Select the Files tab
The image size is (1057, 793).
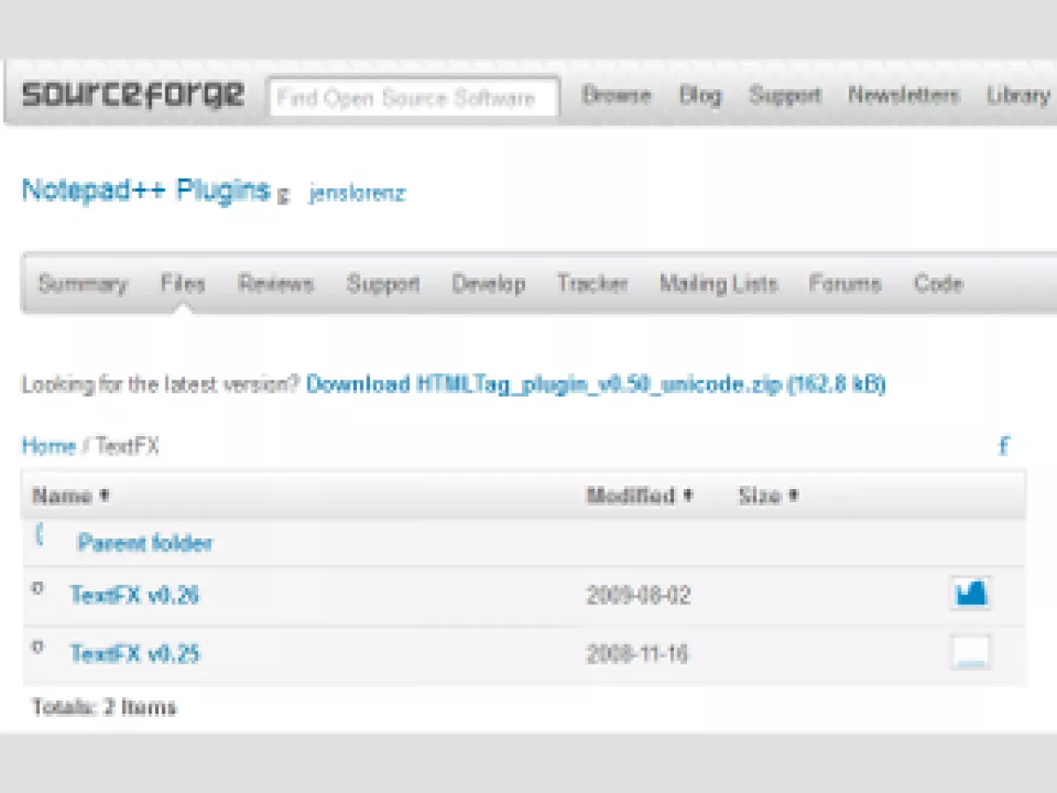click(x=183, y=284)
